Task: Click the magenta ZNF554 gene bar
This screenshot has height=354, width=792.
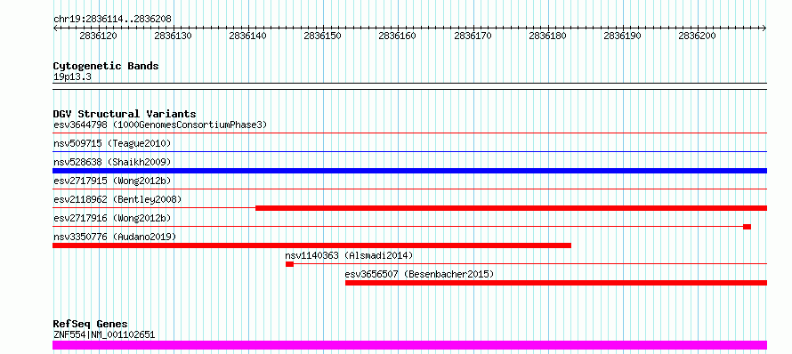Action: (x=409, y=345)
